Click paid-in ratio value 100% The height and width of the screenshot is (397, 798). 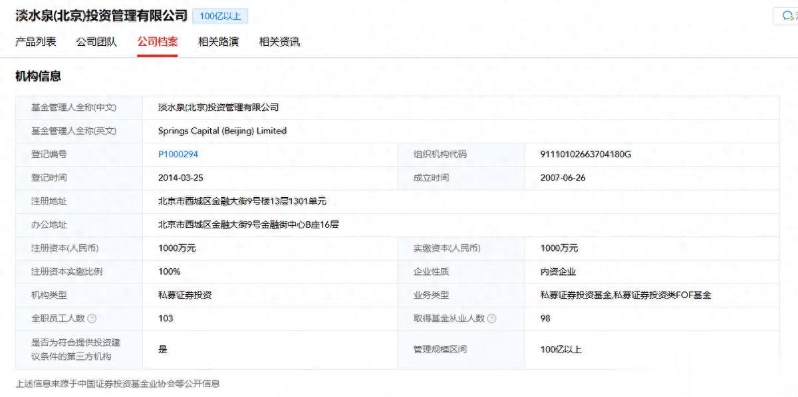coord(169,272)
